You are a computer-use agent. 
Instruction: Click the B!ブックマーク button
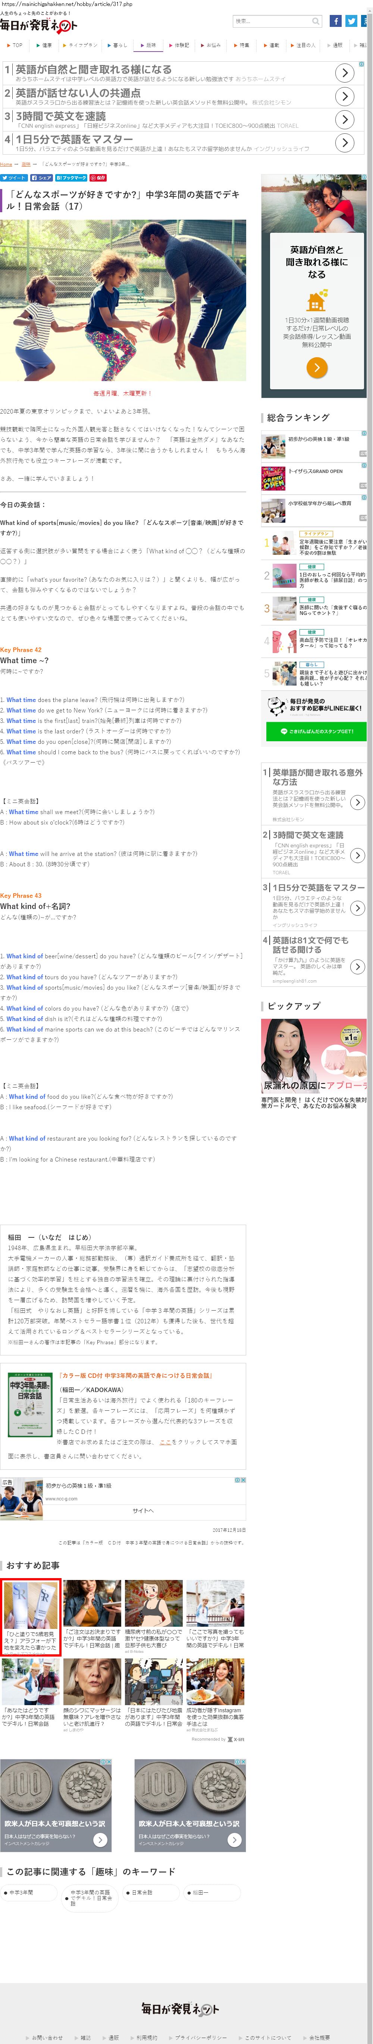pyautogui.click(x=71, y=178)
